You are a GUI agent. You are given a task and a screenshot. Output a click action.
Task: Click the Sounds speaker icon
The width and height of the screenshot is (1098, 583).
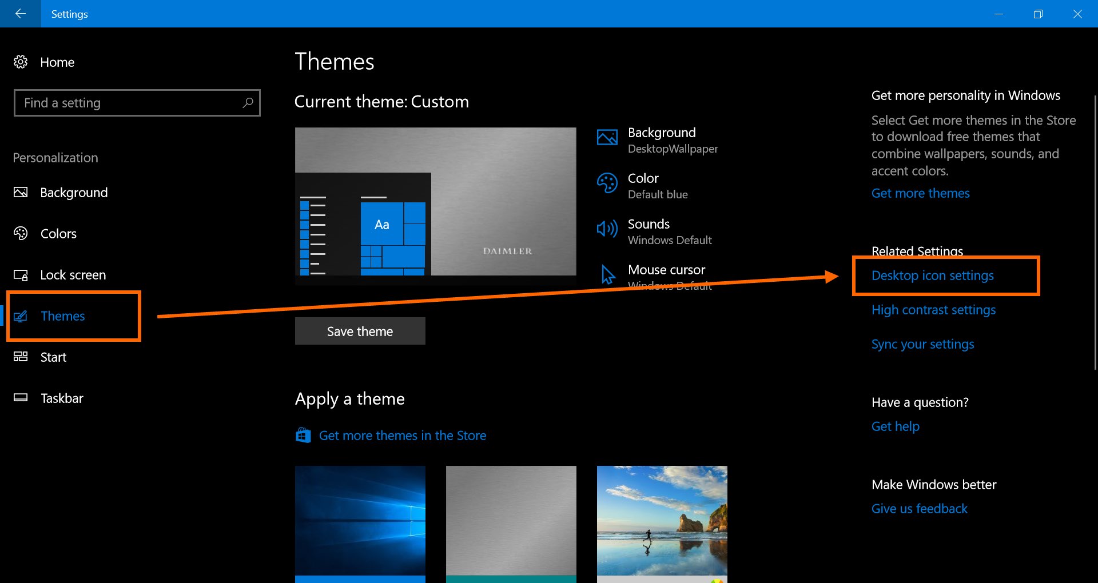tap(608, 229)
